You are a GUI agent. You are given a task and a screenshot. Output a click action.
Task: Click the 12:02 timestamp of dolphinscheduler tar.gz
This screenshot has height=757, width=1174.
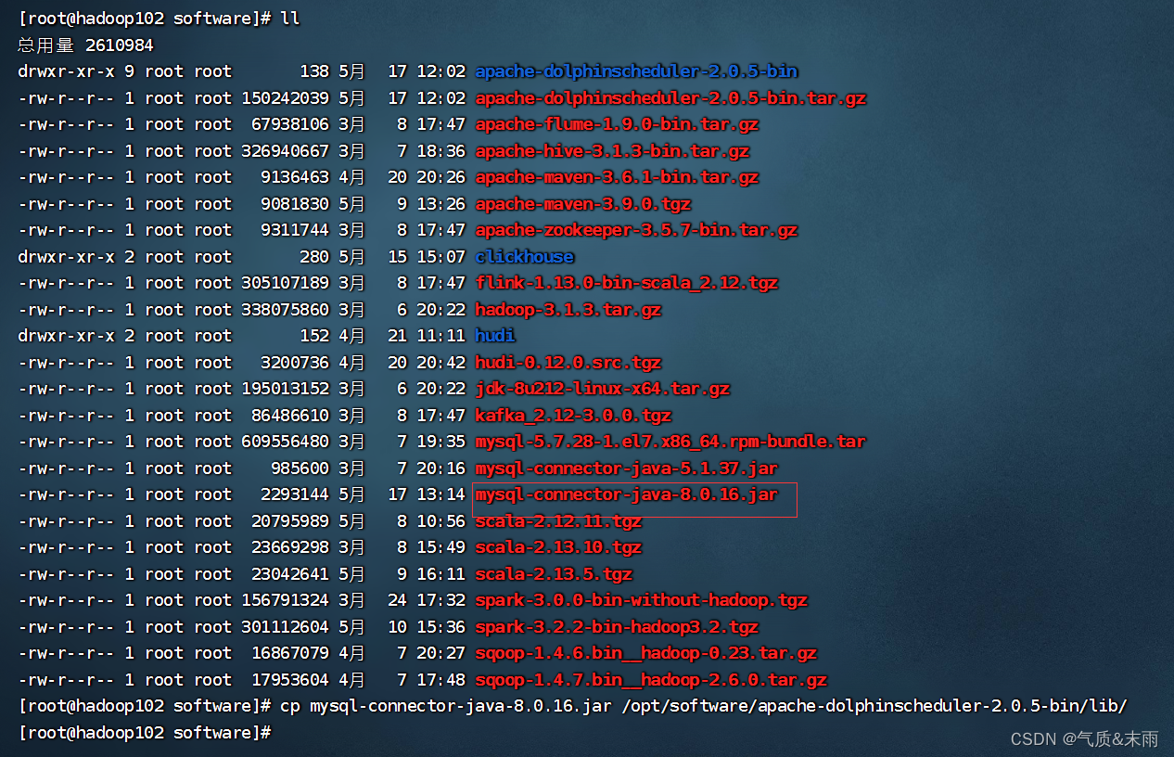[440, 98]
